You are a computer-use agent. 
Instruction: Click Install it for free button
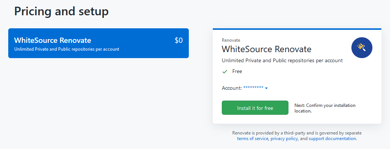(x=255, y=108)
